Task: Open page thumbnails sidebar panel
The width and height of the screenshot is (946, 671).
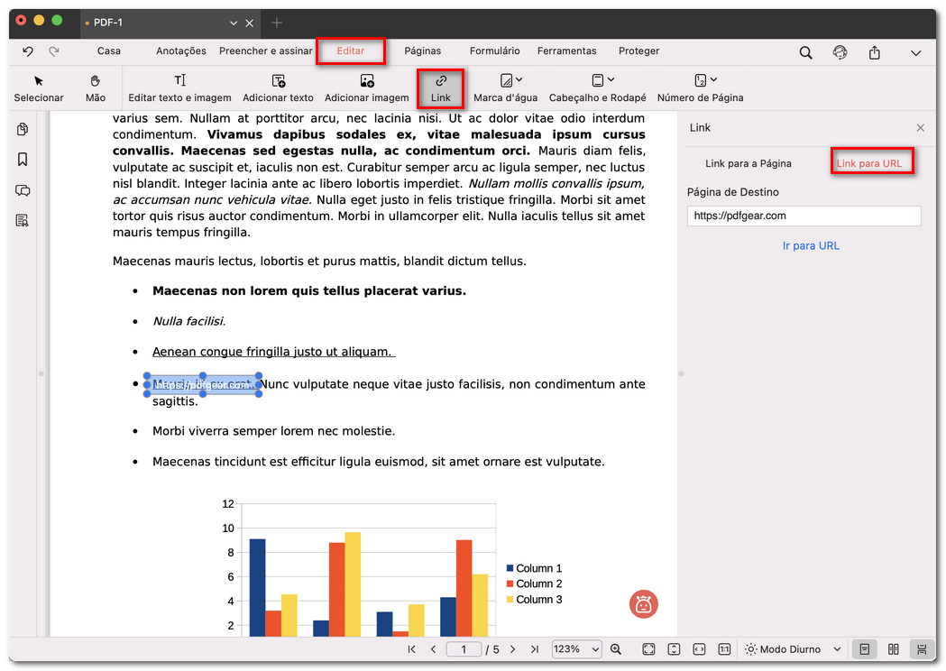Action: coord(23,129)
